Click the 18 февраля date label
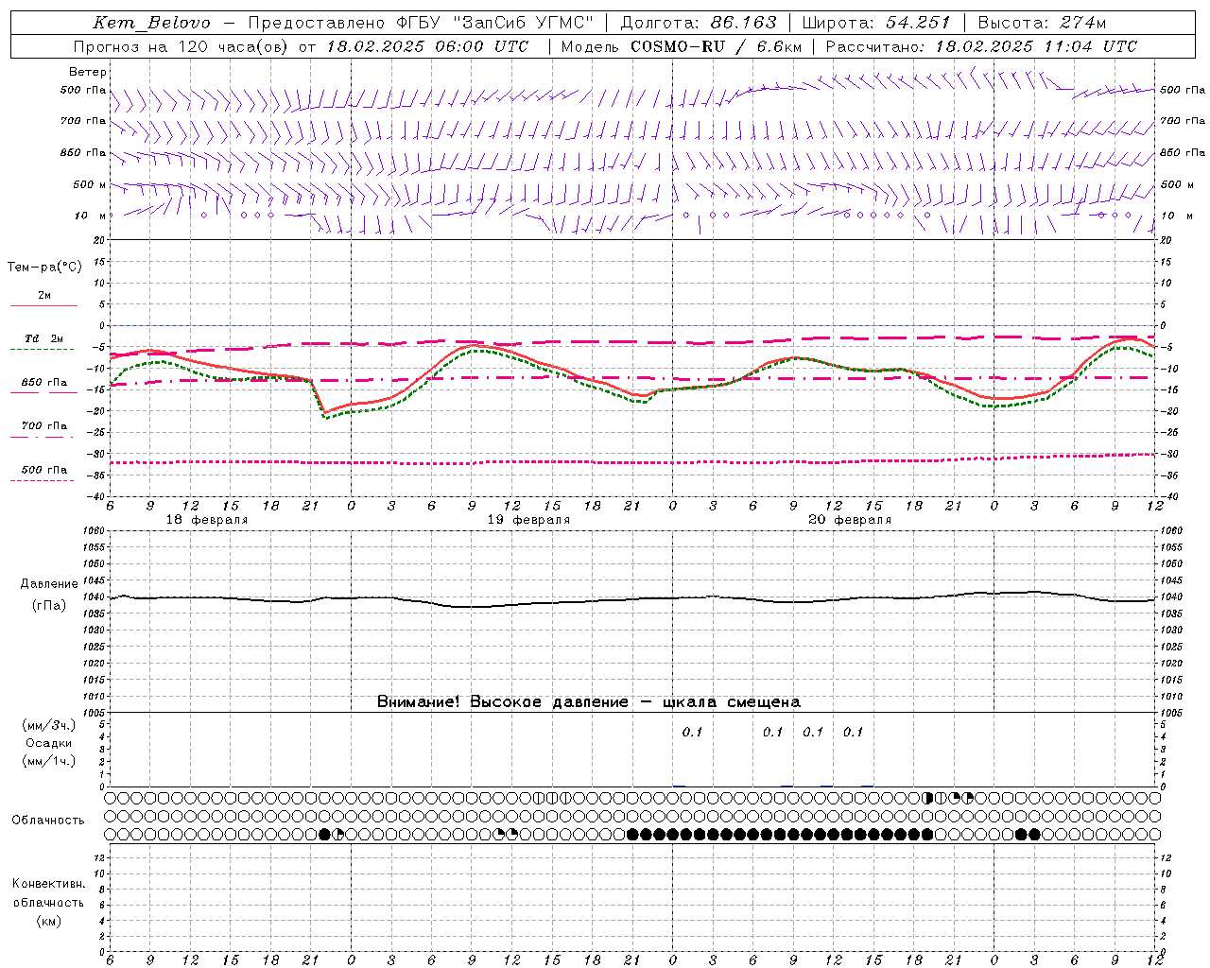Viewport: 1210px width, 968px height. tap(207, 520)
